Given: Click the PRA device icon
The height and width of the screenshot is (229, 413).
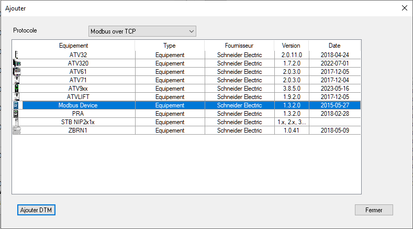Looking at the screenshot, I should point(16,113).
